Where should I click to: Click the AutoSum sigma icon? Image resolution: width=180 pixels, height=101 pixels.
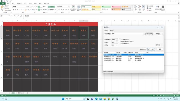pyautogui.click(x=147, y=6)
